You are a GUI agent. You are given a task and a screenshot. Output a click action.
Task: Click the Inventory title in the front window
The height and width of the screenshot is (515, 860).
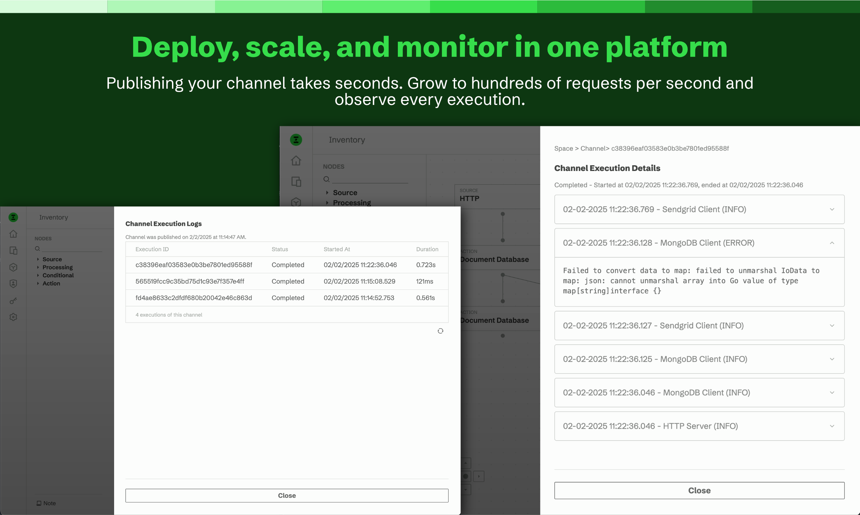click(53, 217)
